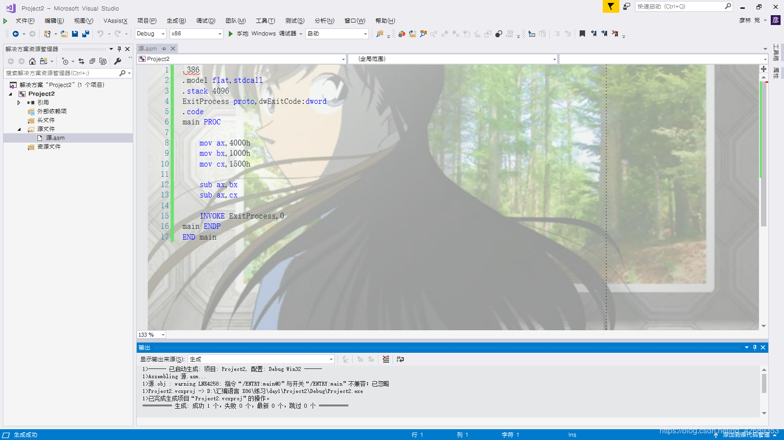Click the Open File folder icon
Screen dimensions: 784x440
[64, 34]
